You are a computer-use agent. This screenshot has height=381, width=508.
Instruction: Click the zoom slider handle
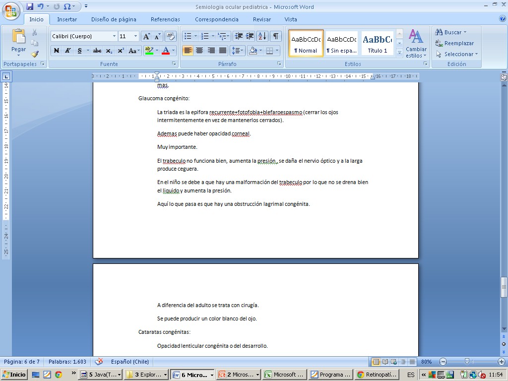[x=466, y=362]
